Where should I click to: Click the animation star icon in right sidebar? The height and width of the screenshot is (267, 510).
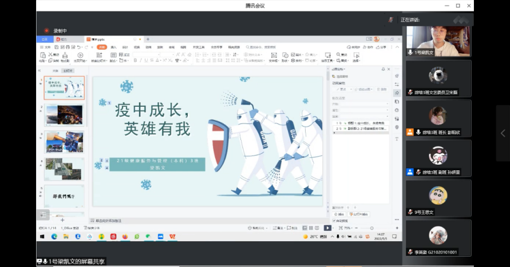coord(397,93)
